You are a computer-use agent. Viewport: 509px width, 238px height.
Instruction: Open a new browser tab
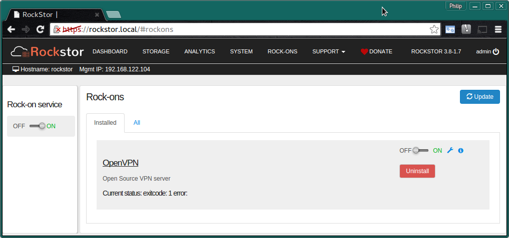tap(114, 14)
